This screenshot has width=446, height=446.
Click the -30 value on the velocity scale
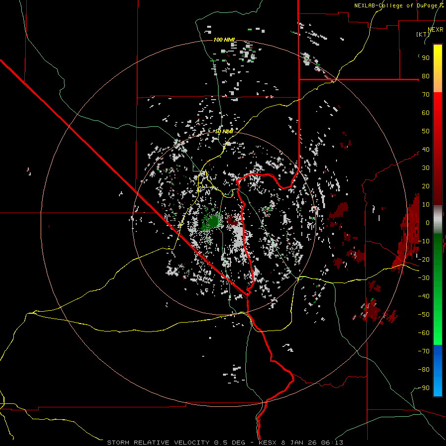424,278
